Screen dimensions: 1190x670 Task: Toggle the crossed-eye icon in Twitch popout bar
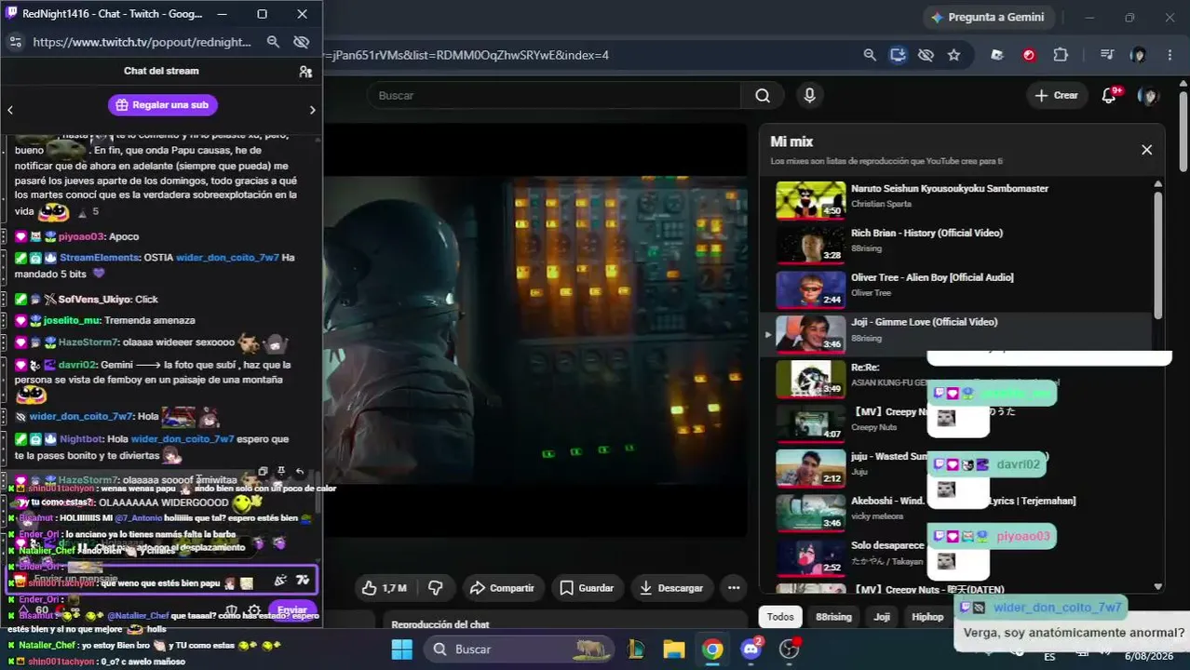pos(301,42)
